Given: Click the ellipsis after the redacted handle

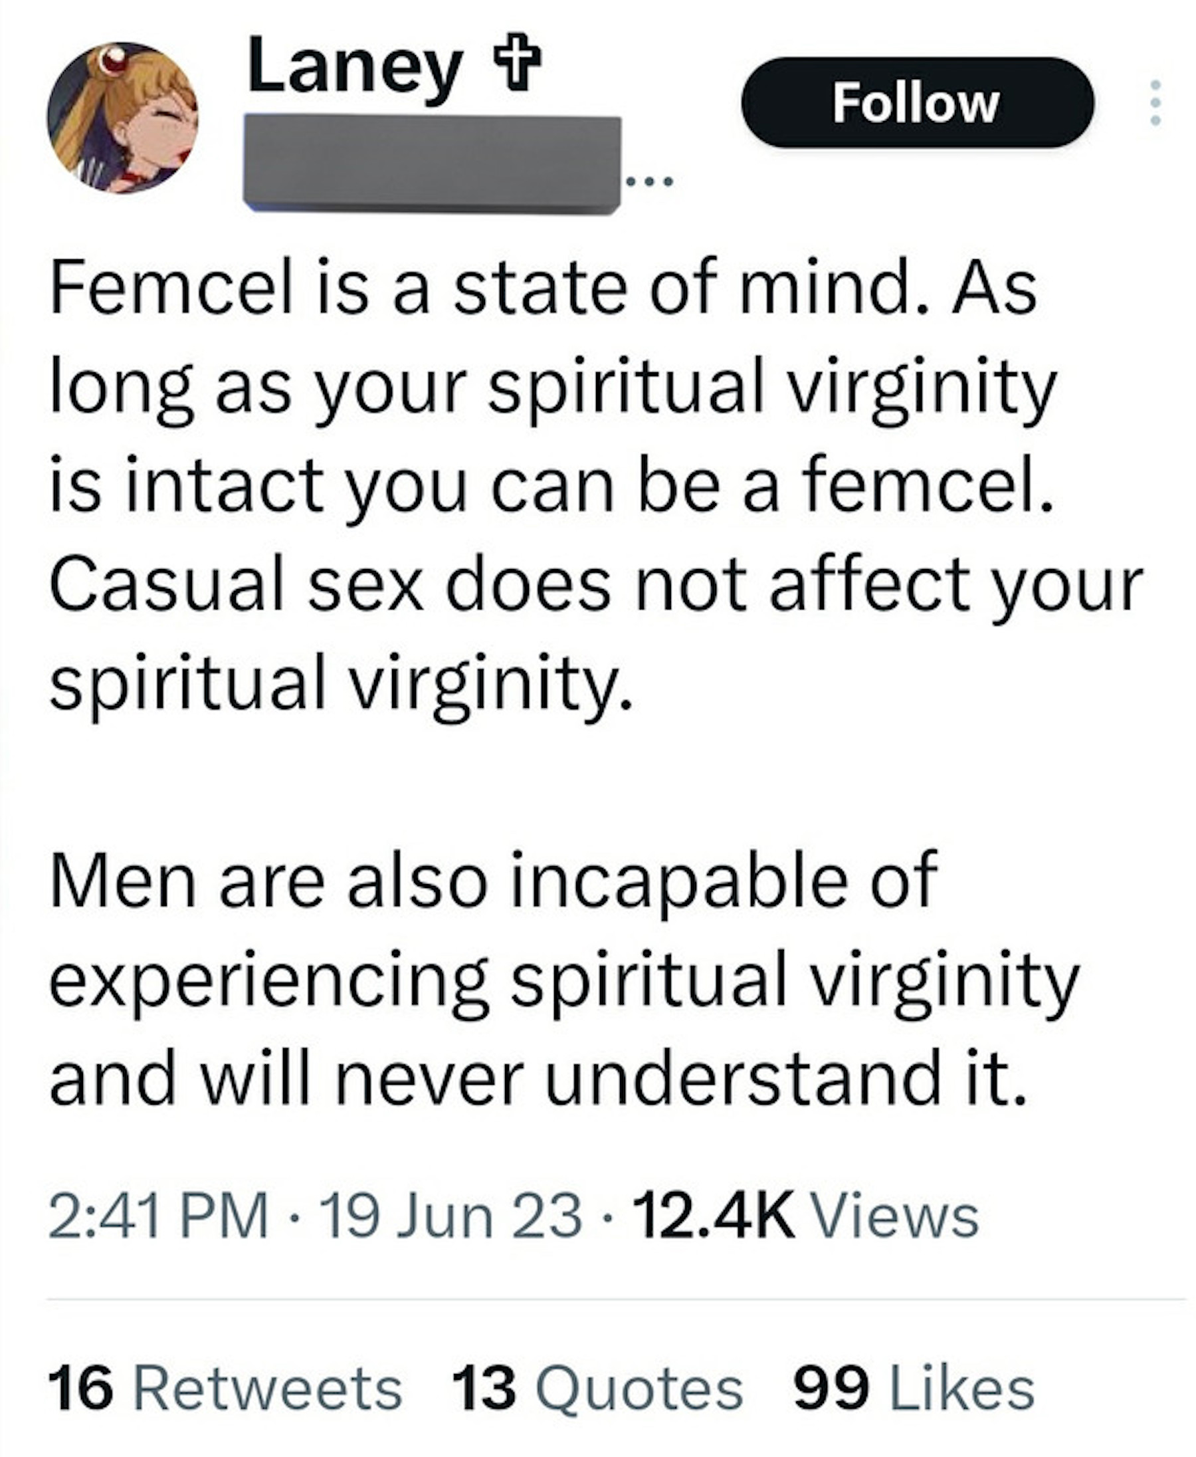Looking at the screenshot, I should [649, 183].
